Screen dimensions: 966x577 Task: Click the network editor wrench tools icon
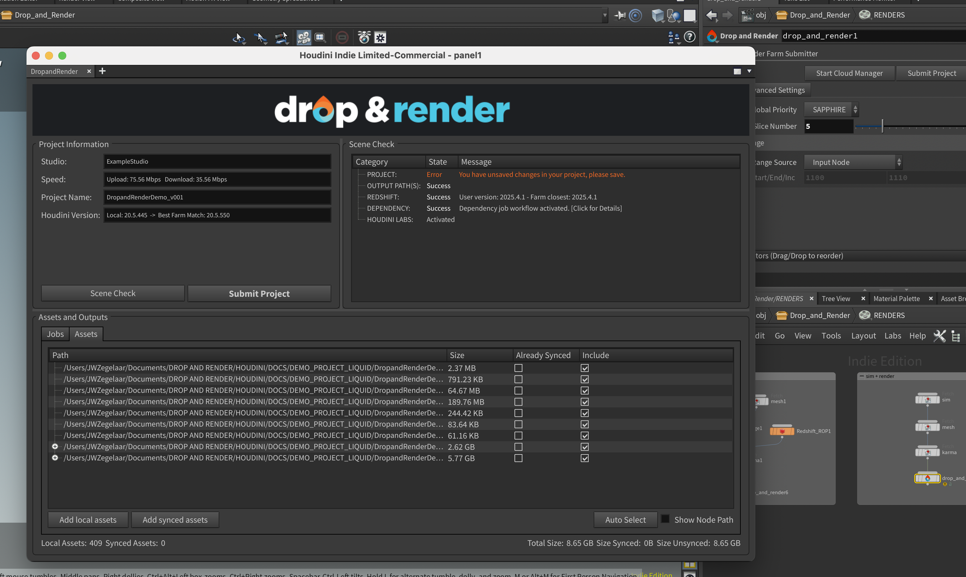tap(939, 336)
